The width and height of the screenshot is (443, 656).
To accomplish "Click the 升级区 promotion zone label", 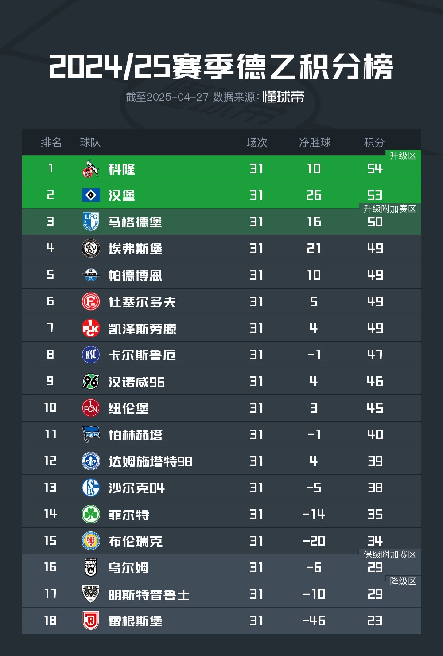I will coord(403,156).
